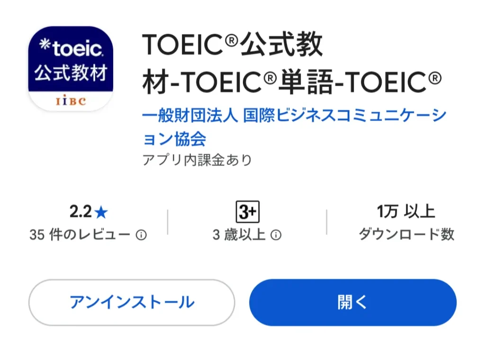Click the アプリ内課金あり notice text
This screenshot has height=363, width=485.
pyautogui.click(x=197, y=160)
